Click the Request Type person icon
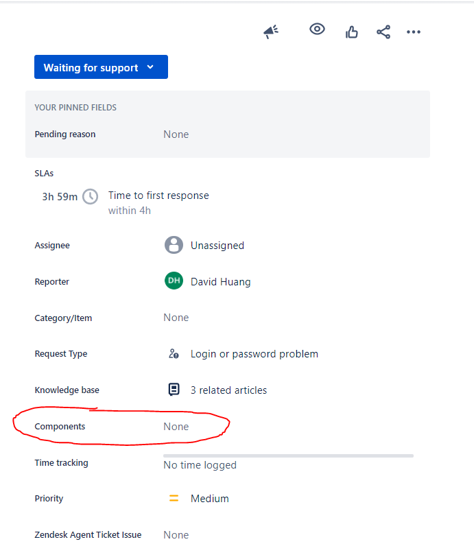 [x=174, y=353]
